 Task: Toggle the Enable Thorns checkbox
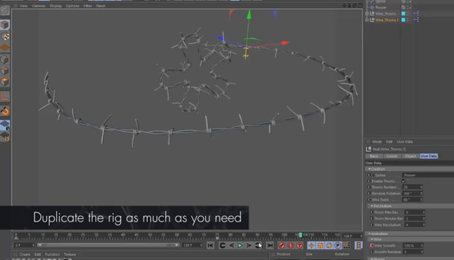pyautogui.click(x=404, y=181)
